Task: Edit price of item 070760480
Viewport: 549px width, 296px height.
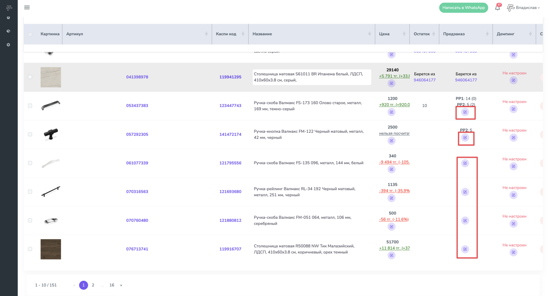Action: (391, 227)
